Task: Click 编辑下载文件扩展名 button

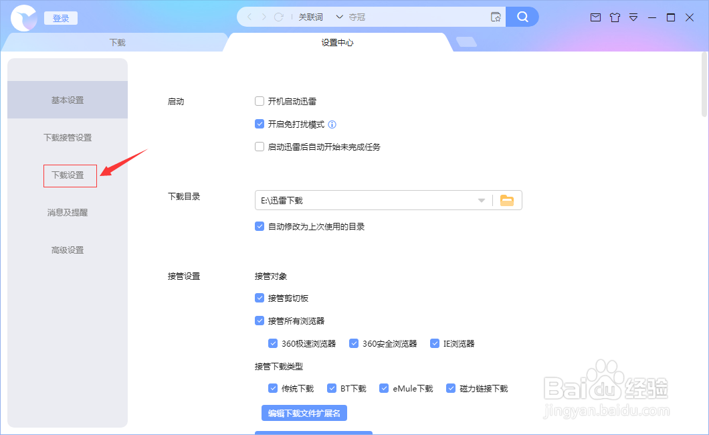Action: (304, 412)
